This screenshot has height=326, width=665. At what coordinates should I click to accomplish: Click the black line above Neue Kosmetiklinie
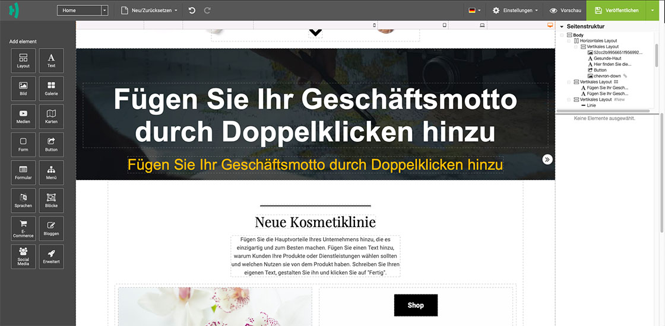coord(315,206)
